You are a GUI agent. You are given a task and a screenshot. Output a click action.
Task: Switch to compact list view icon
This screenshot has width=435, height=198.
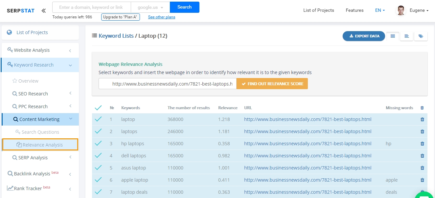coord(393,36)
